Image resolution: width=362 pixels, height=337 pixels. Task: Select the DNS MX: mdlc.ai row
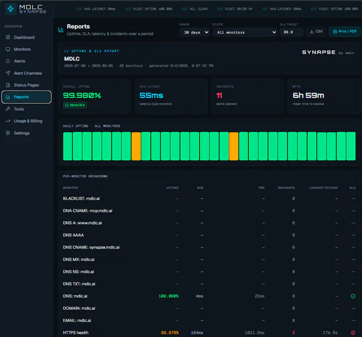tap(209, 259)
